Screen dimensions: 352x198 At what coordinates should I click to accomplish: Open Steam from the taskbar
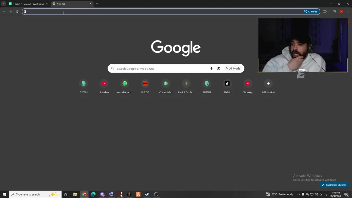[x=147, y=194]
